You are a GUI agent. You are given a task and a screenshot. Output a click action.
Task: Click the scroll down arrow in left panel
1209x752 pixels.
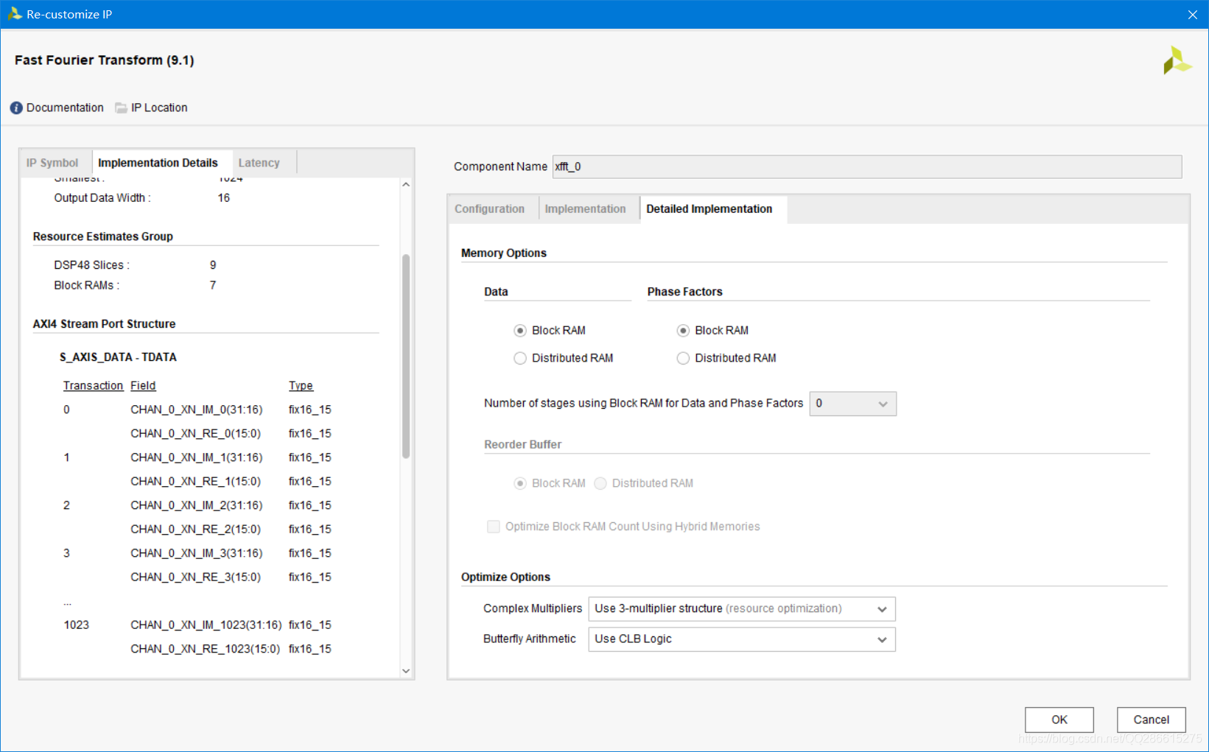coord(406,671)
